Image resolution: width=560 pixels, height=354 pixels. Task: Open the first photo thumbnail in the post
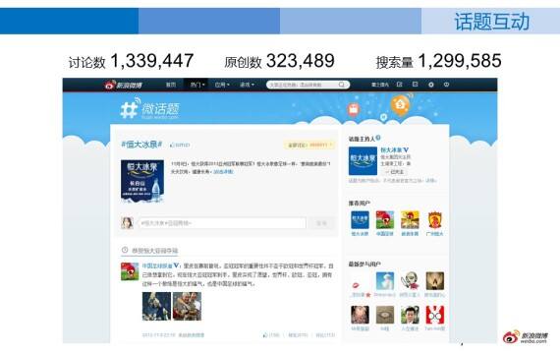pyautogui.click(x=156, y=306)
